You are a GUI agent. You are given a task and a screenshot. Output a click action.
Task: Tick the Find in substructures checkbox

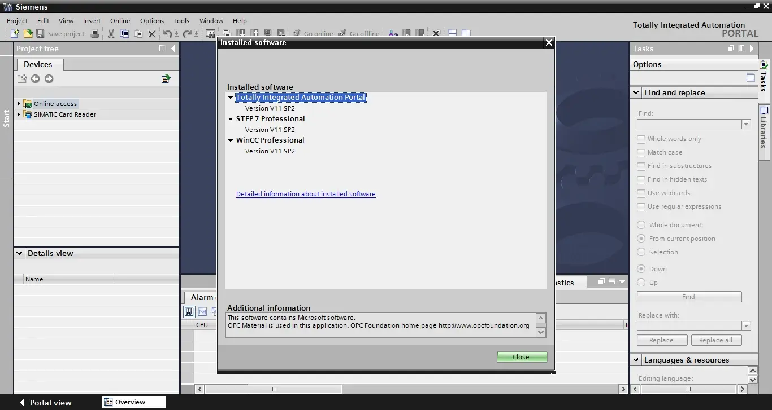click(x=641, y=166)
